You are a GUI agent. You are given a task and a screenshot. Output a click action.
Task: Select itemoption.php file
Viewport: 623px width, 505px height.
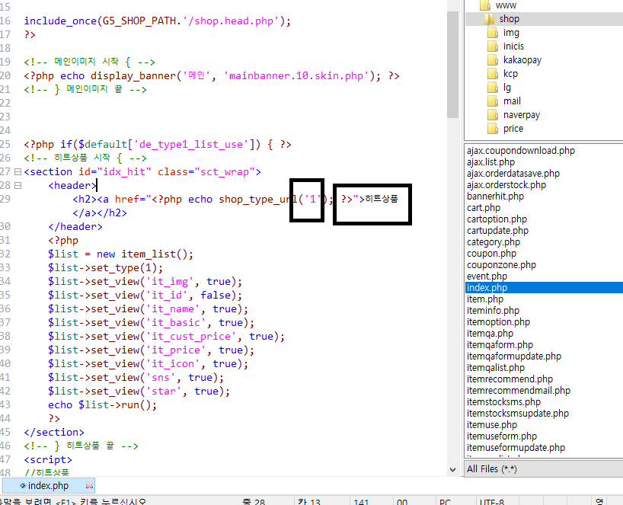point(498,322)
